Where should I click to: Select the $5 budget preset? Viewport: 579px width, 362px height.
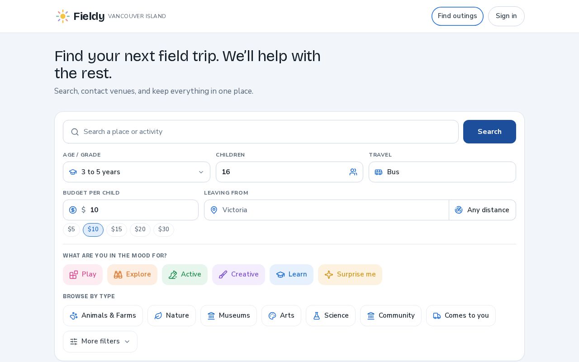point(71,230)
